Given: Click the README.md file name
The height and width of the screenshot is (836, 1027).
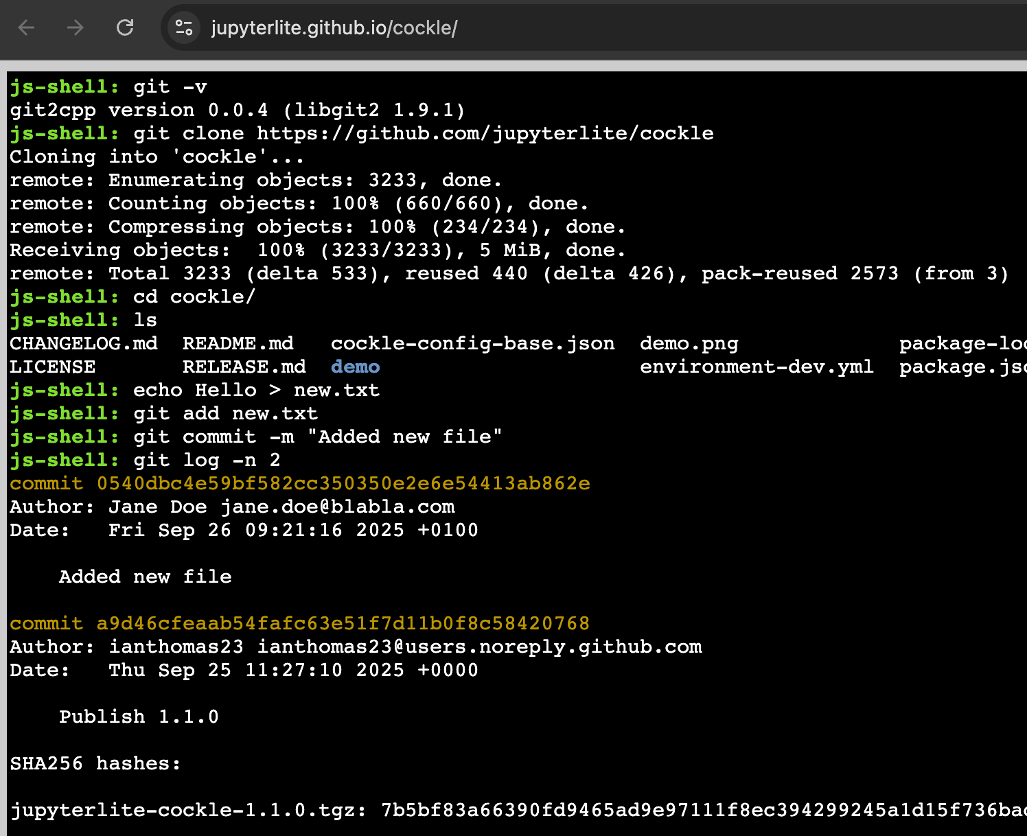Looking at the screenshot, I should click(x=238, y=343).
